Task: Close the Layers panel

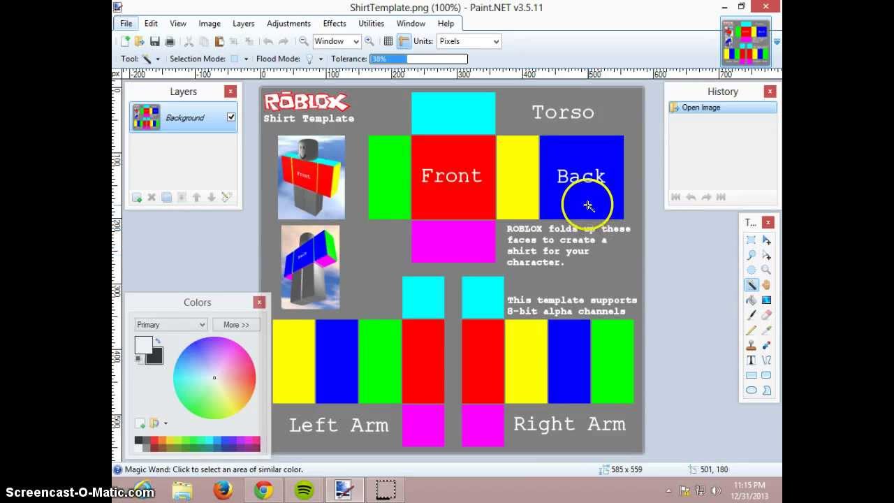Action: (230, 92)
